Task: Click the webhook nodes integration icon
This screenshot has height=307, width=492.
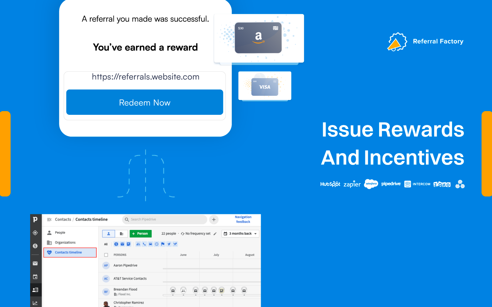Action: [x=460, y=184]
